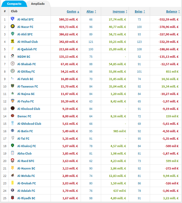
Task: Click the Al-Ahli SFC club crest
Action: 13,34
